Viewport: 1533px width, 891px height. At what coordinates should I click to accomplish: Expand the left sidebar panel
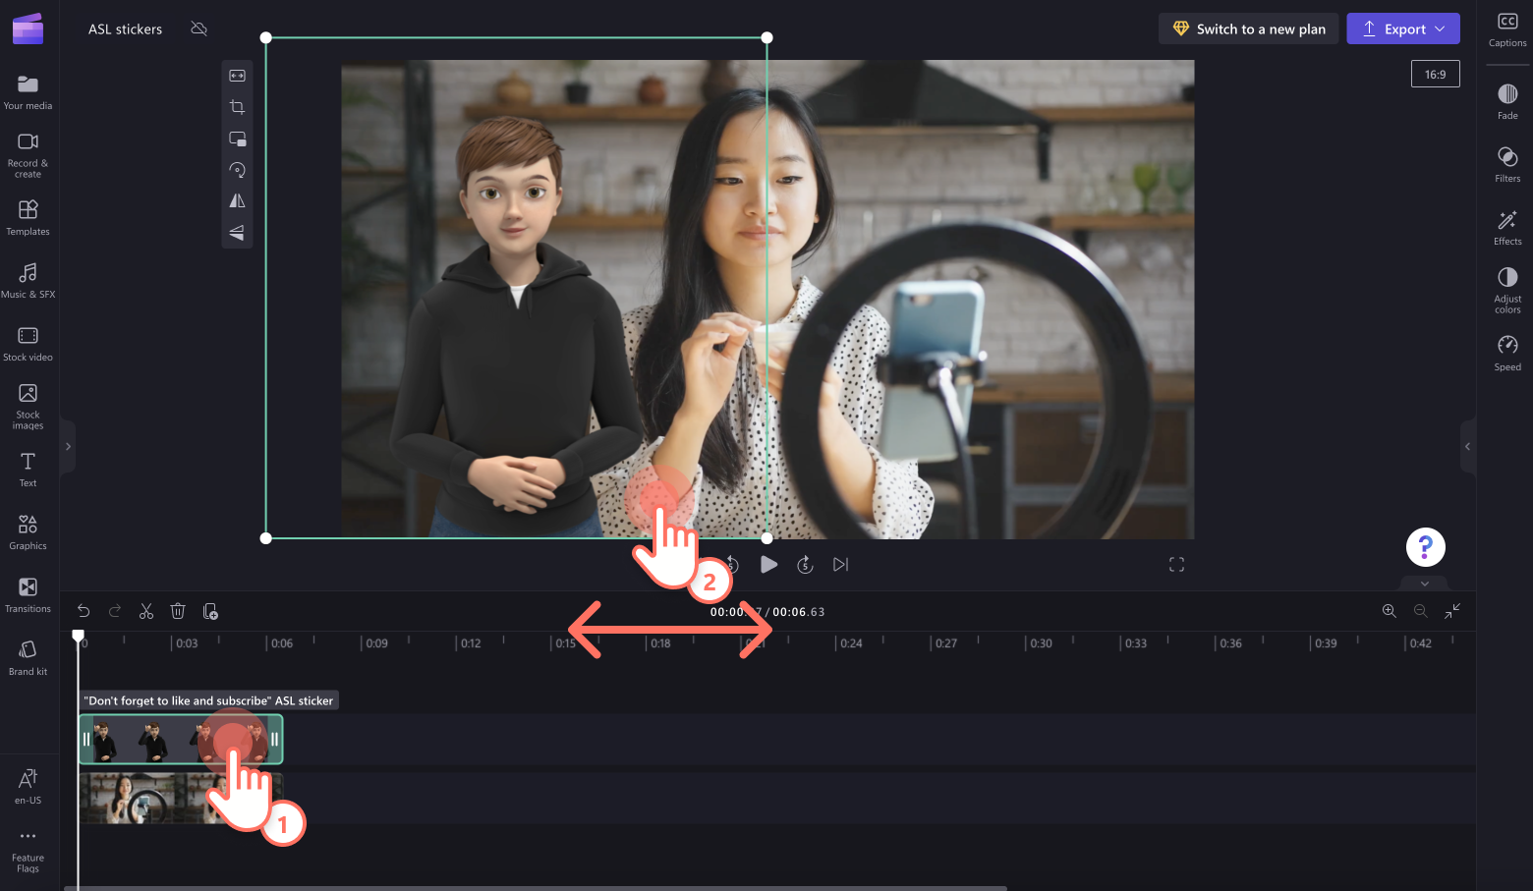tap(67, 447)
